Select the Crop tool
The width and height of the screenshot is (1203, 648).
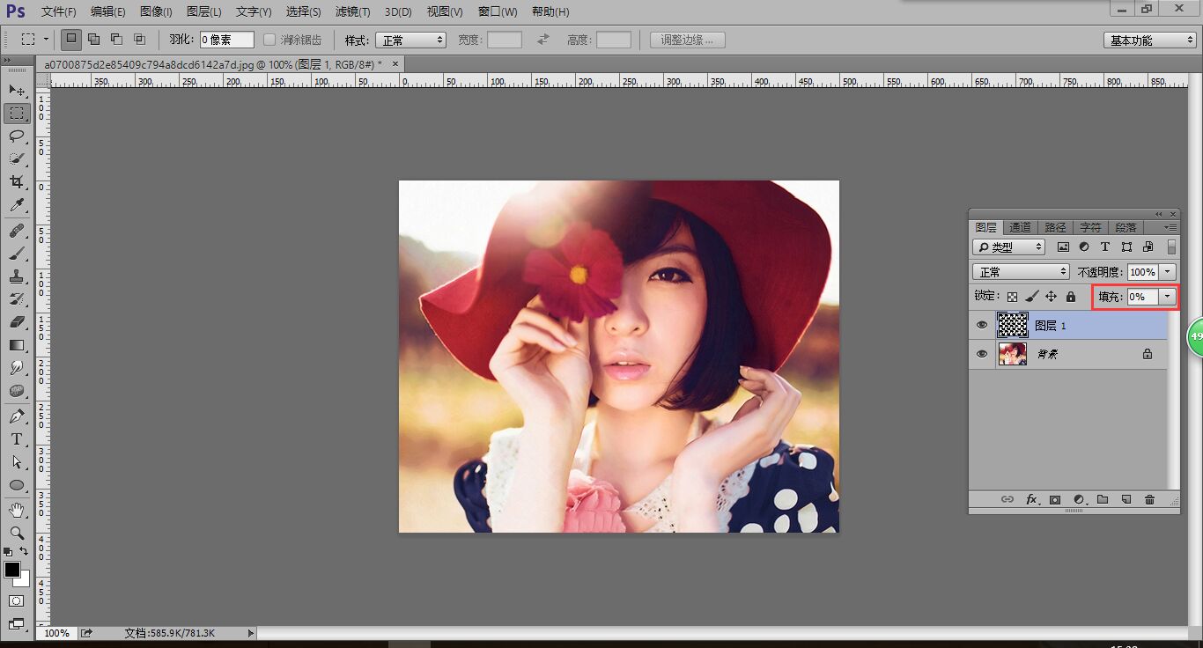click(x=17, y=181)
